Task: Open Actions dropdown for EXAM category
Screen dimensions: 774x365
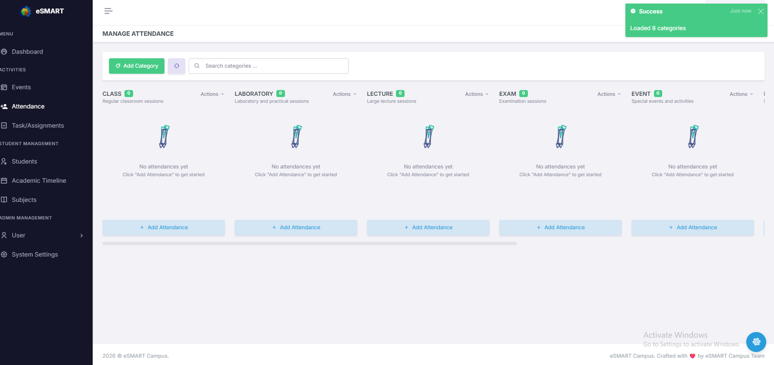Action: [609, 94]
